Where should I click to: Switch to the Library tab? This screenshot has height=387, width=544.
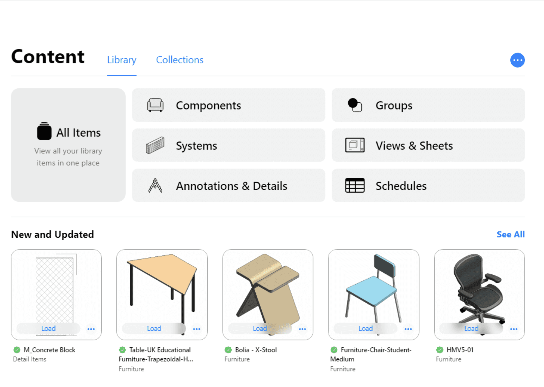[122, 60]
